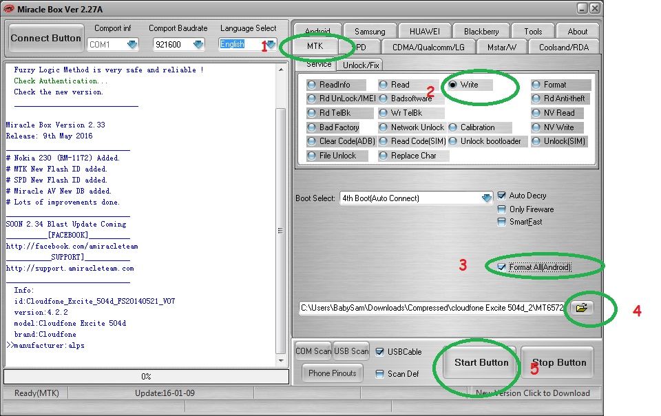This screenshot has height=416, width=661.
Task: Disable the Auto Decry checkbox
Action: click(x=502, y=196)
